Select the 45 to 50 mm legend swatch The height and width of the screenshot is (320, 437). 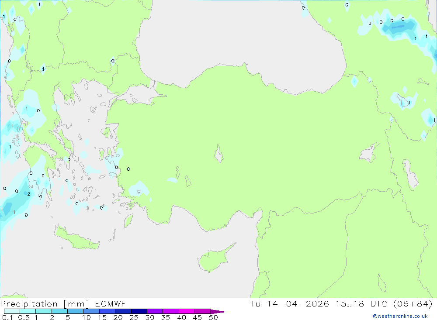tap(202, 311)
